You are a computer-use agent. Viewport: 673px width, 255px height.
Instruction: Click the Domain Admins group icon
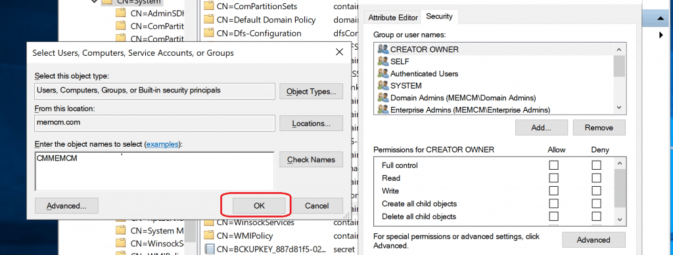tap(383, 98)
